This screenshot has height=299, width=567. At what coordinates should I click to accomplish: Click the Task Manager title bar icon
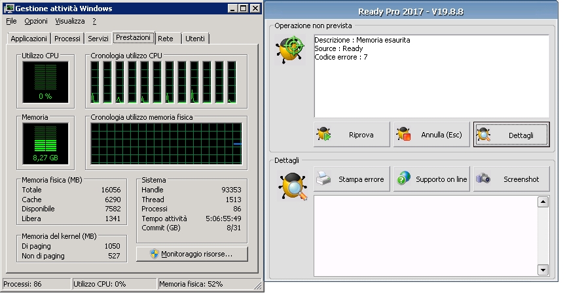[x=9, y=9]
